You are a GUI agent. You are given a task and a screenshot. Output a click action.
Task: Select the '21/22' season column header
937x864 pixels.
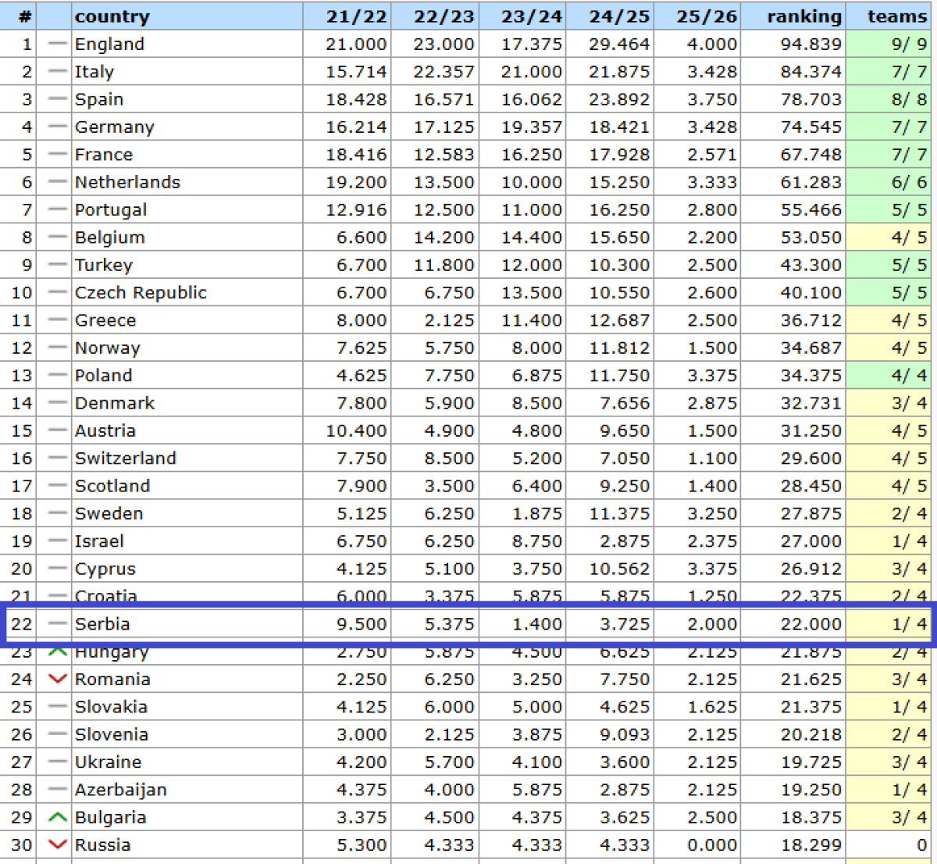[x=356, y=16]
